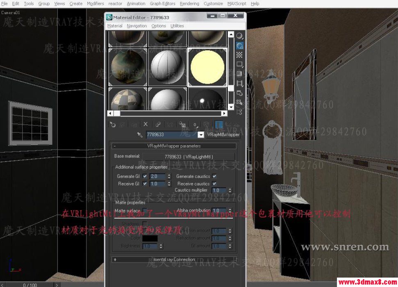Collapse the VRayMtlWrapper parameters rollout

click(x=116, y=146)
